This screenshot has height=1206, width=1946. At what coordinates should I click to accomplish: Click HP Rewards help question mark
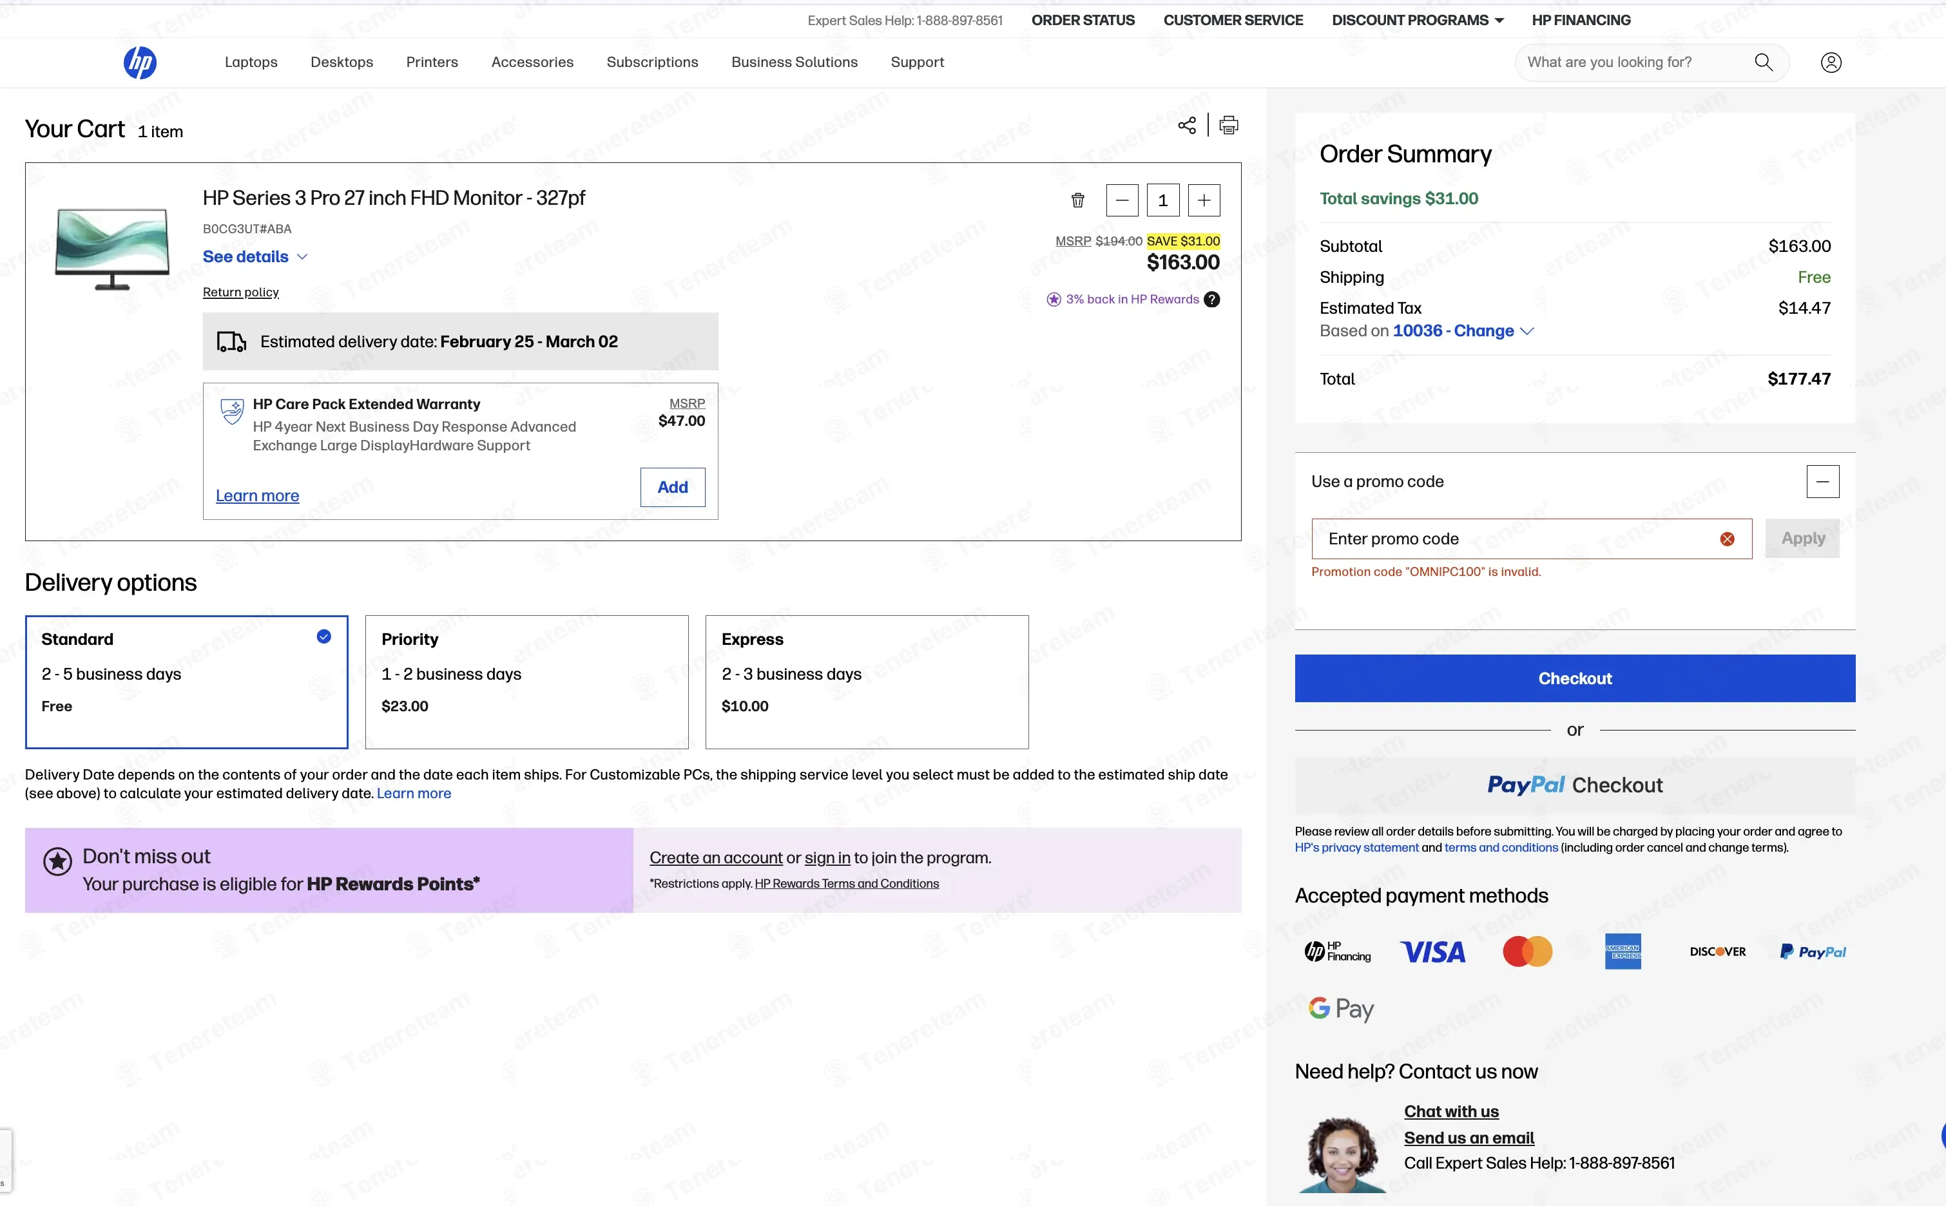pos(1211,299)
